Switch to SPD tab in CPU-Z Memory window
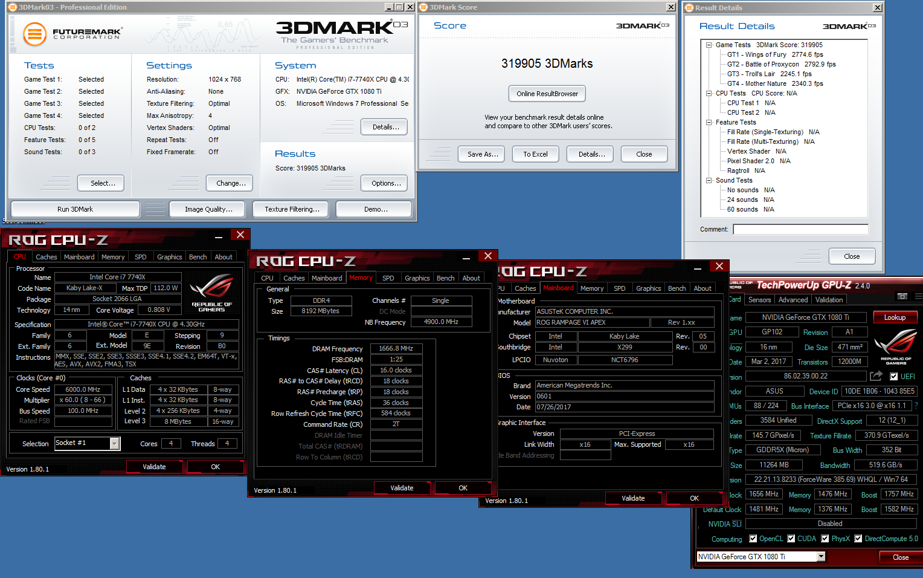The height and width of the screenshot is (578, 923). click(x=388, y=278)
